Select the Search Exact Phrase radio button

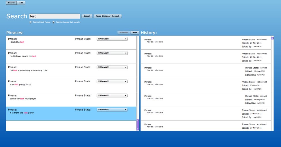(31, 22)
